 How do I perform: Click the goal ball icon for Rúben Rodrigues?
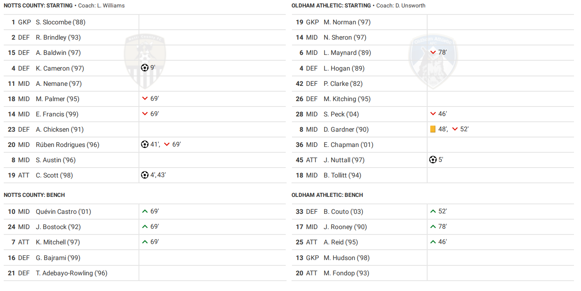(x=145, y=144)
